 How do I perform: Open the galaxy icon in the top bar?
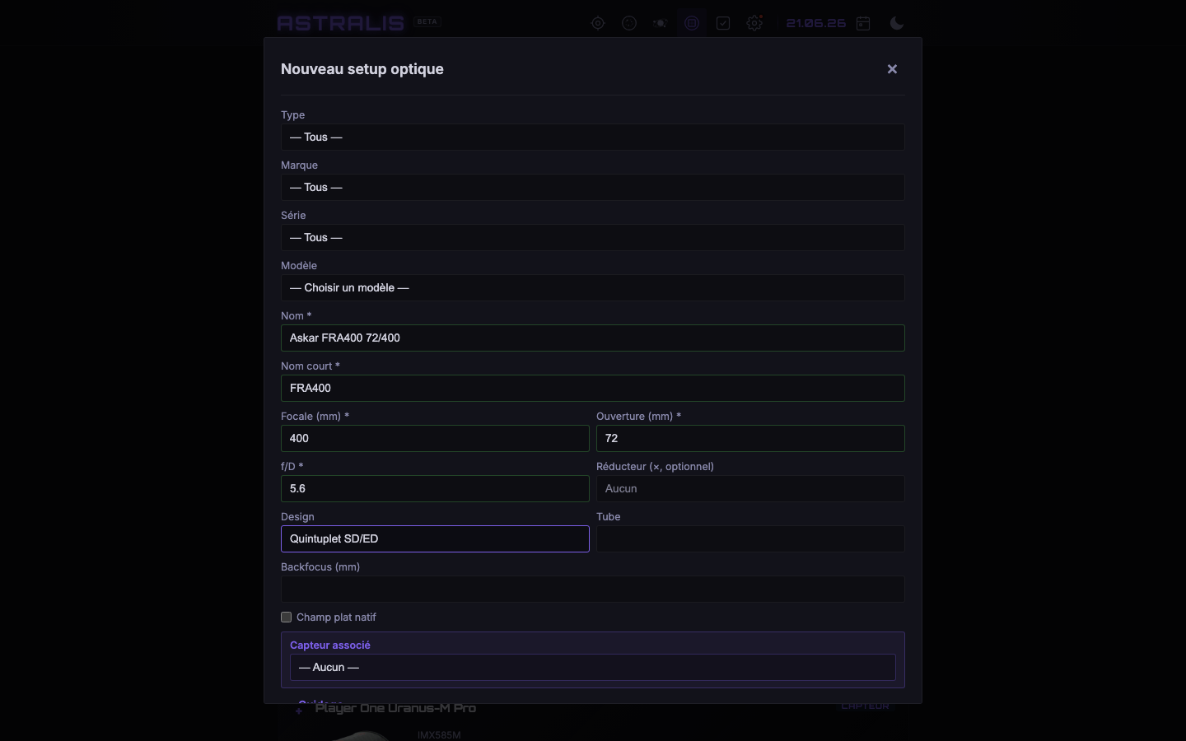tap(661, 23)
